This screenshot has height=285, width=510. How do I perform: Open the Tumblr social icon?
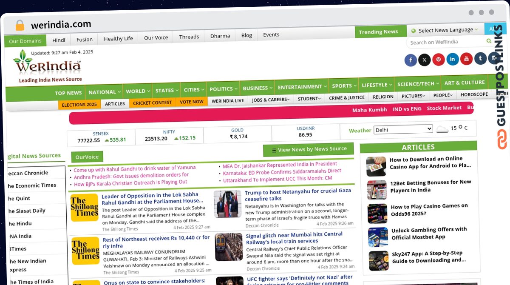[x=481, y=58]
